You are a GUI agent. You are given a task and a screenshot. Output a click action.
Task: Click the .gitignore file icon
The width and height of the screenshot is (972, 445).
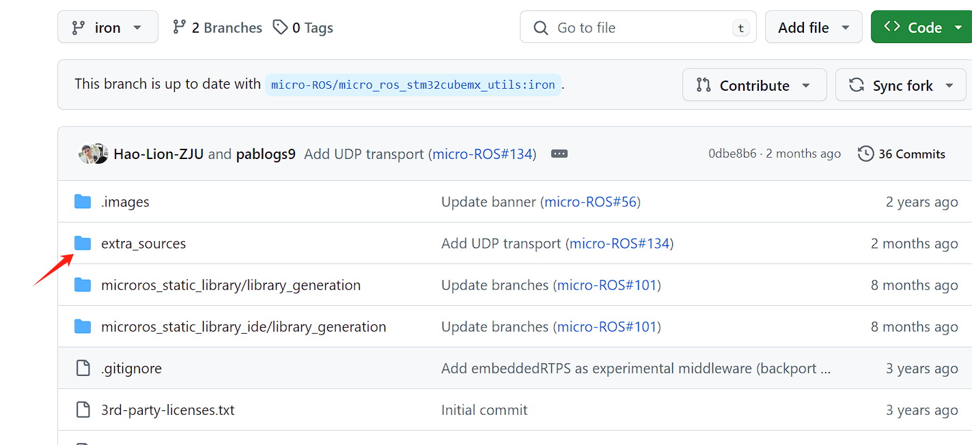(x=83, y=368)
